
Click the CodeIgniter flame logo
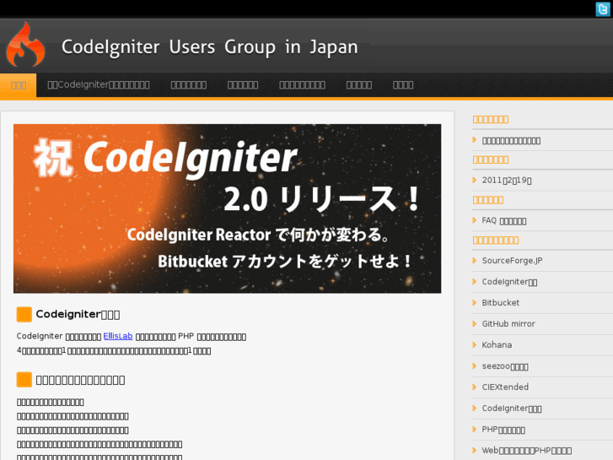[25, 44]
